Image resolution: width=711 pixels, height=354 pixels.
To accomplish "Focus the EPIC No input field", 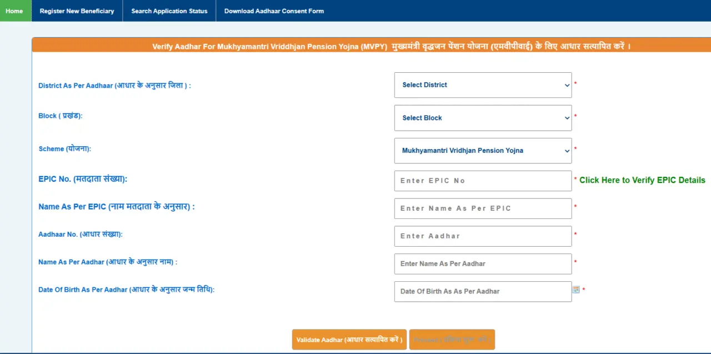I will (483, 181).
